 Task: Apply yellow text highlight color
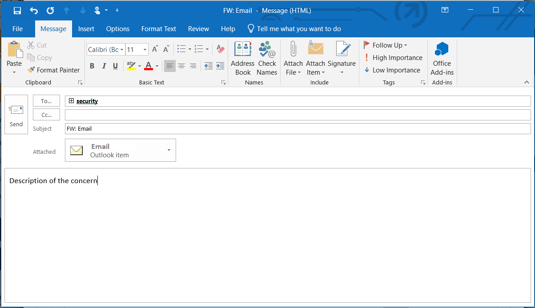(131, 66)
